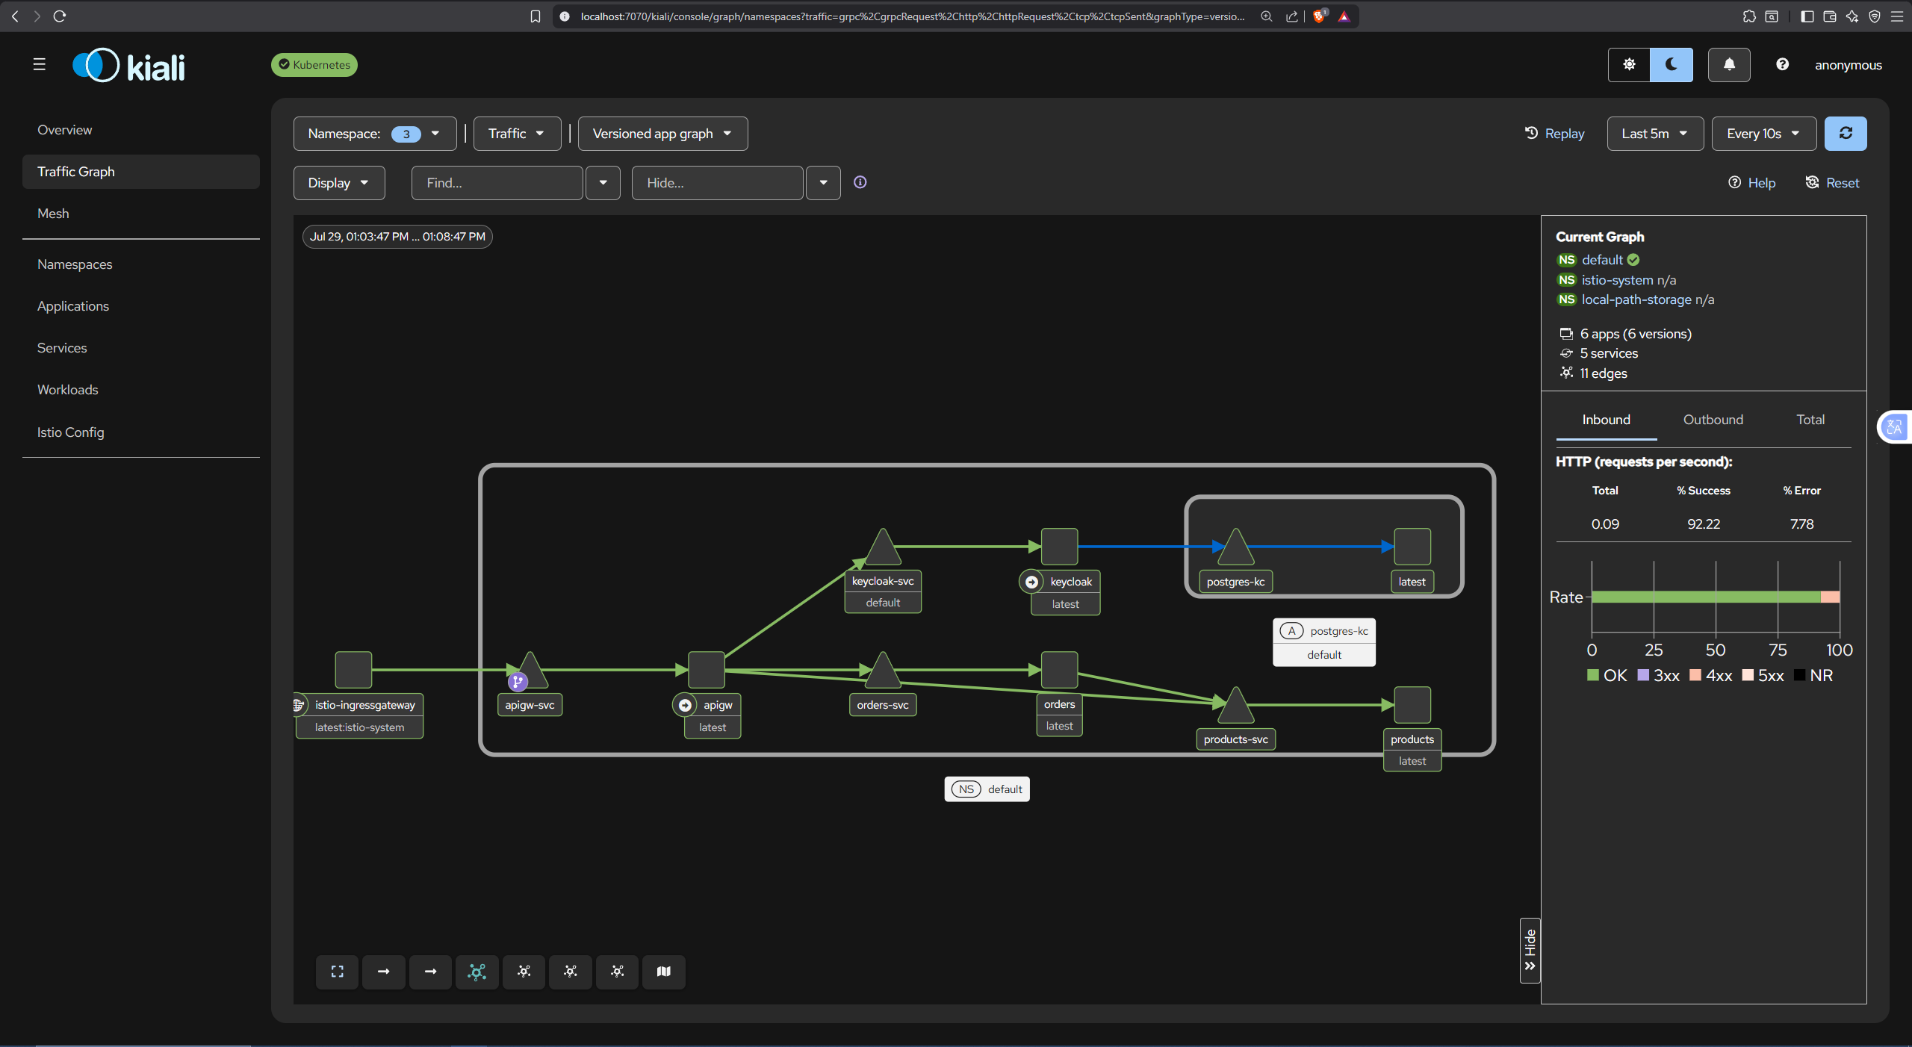Click the Kubernetes cluster status badge

[314, 65]
